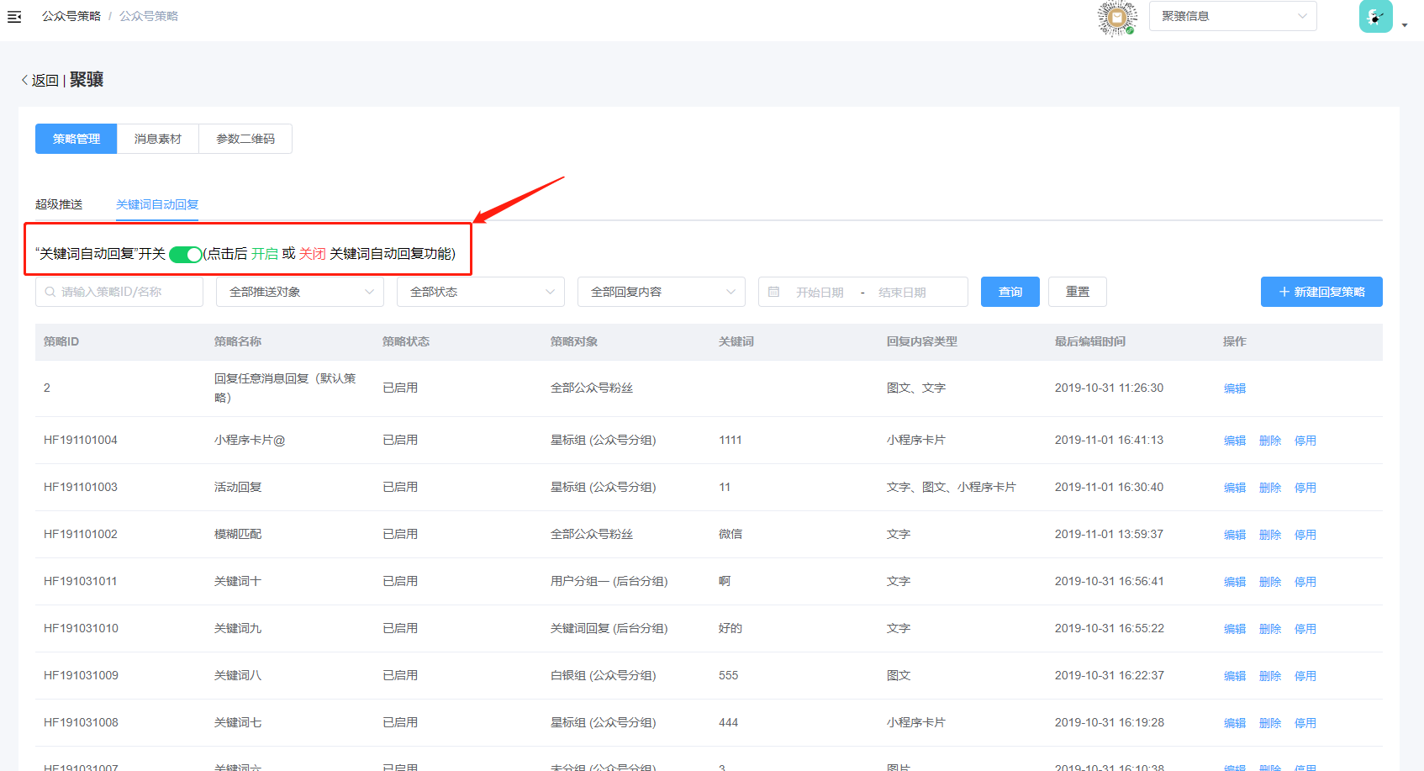
Task: Open the 聚骧信息 account selector
Action: tap(1232, 16)
